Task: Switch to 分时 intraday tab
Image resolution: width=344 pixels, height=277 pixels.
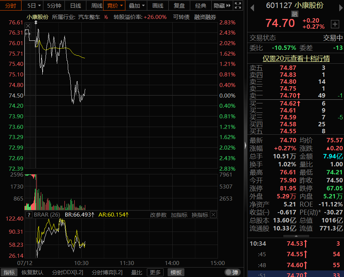Action: (x=11, y=5)
